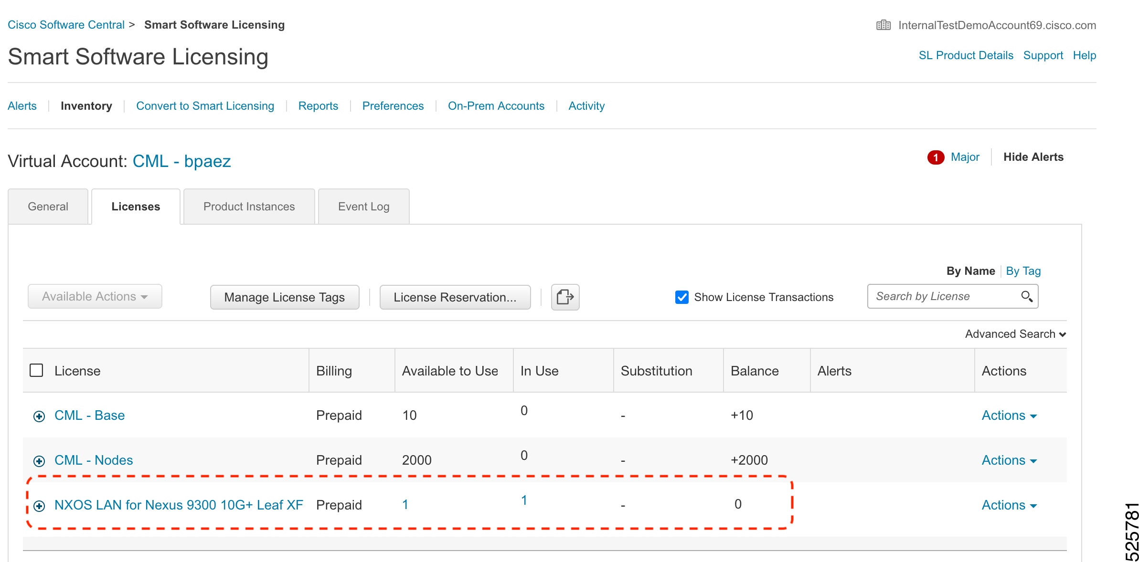Viewport: 1139px width, 562px height.
Task: Click the 2000 available value for CML - Nodes
Action: (x=417, y=460)
